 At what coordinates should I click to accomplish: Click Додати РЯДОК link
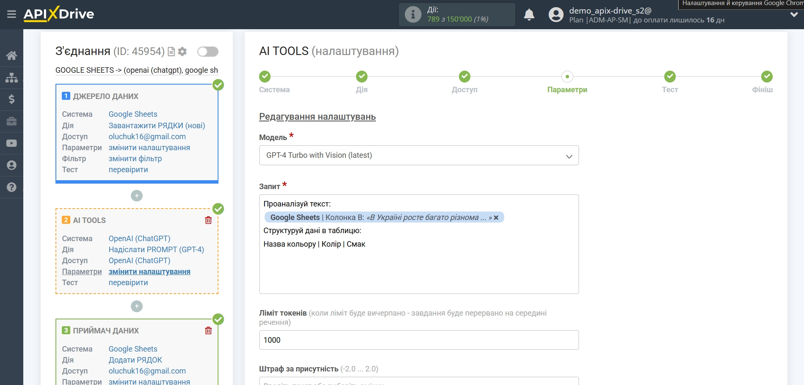135,360
